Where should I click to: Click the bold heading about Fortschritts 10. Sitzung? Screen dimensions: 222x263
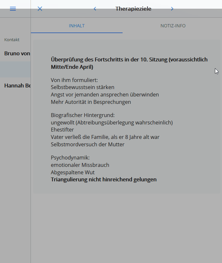point(129,63)
